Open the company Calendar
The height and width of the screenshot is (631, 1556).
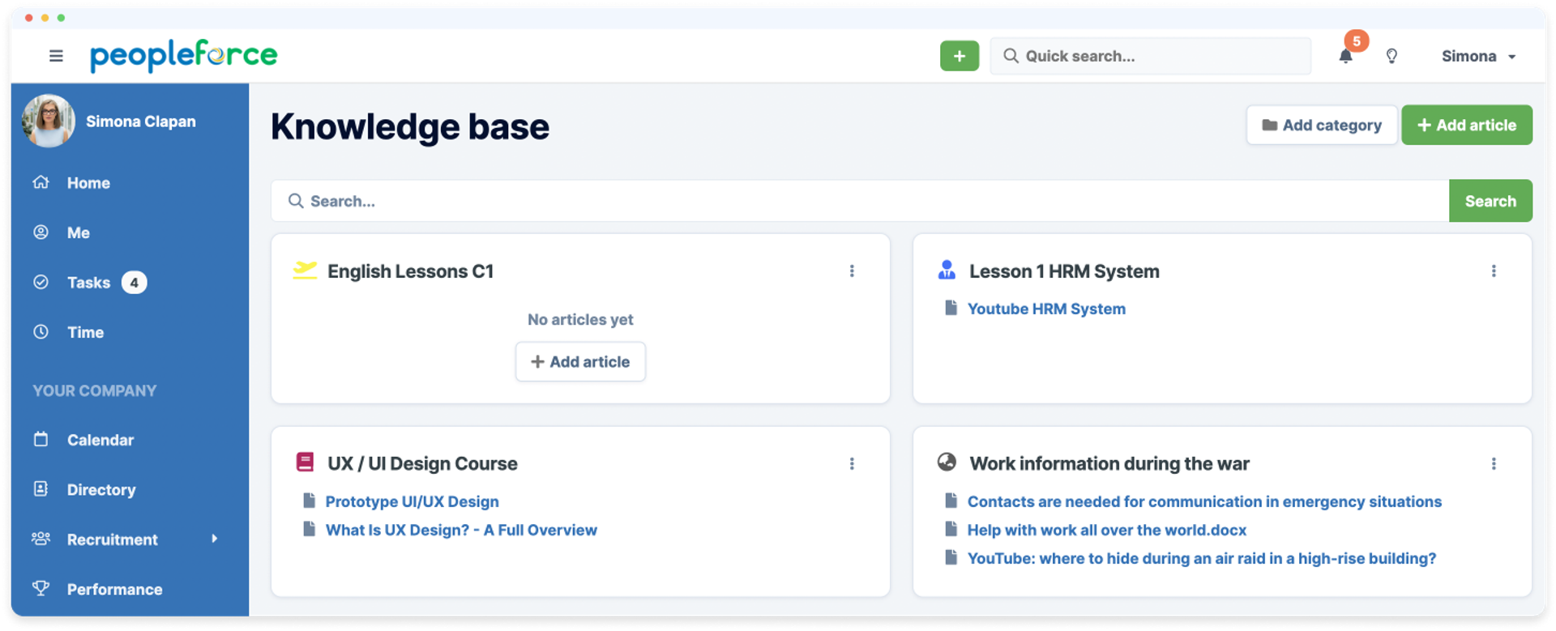(x=100, y=440)
